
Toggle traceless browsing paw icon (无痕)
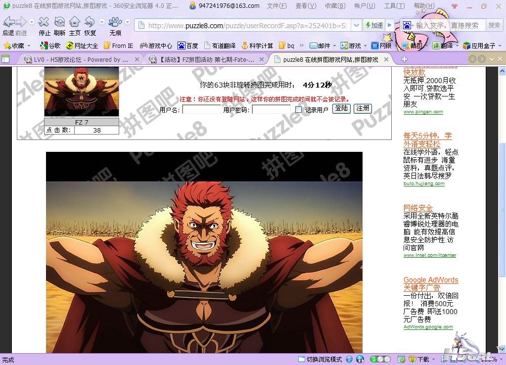pyautogui.click(x=115, y=22)
